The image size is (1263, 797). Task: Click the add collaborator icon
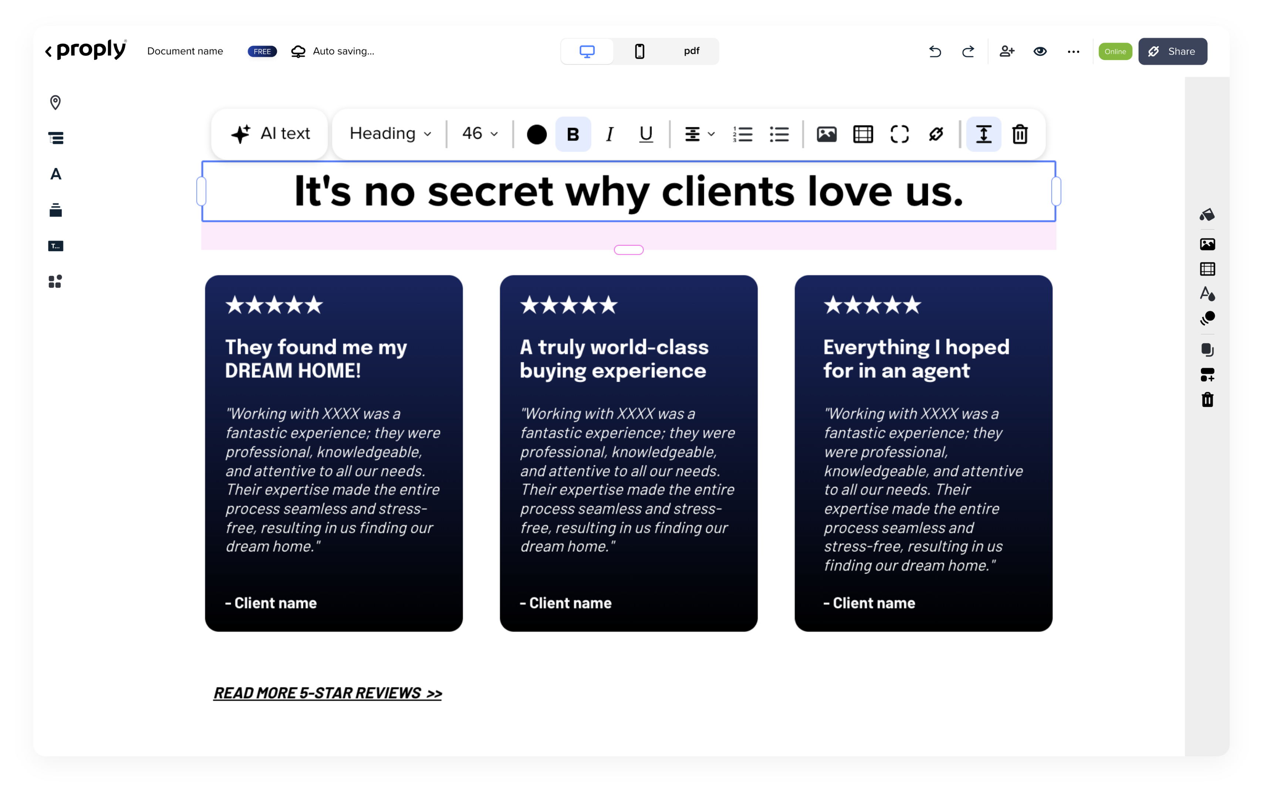click(x=1007, y=51)
